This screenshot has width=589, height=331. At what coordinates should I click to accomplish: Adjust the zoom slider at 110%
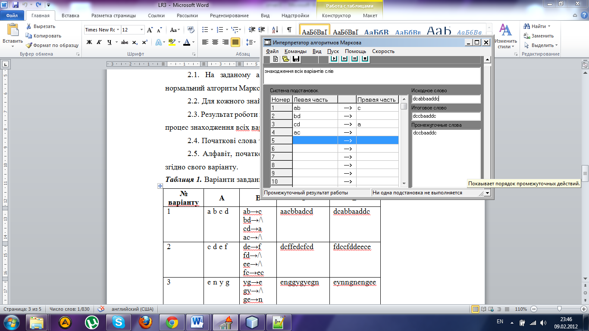pos(559,309)
